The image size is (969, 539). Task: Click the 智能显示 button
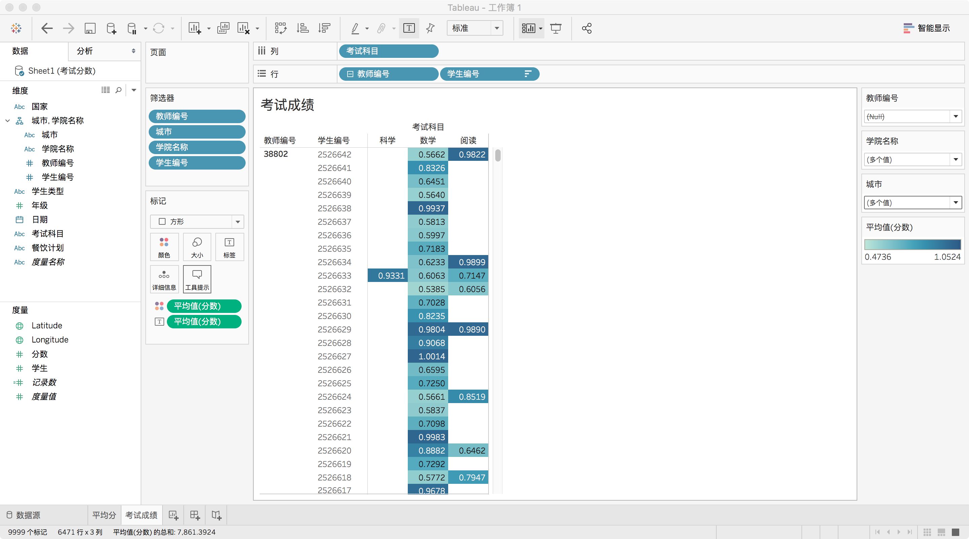927,28
